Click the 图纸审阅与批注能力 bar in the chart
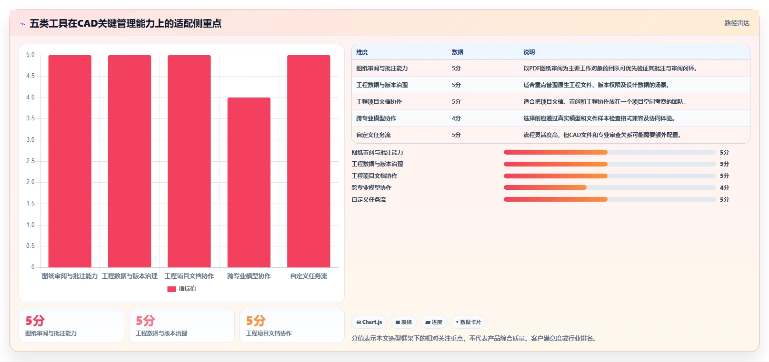Screen dimensions: 769x362 coord(70,161)
